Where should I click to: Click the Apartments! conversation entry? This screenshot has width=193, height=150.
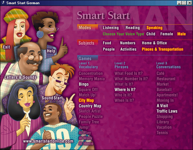[x=167, y=95]
